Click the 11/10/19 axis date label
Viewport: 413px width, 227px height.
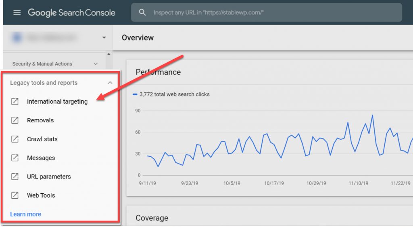358,183
